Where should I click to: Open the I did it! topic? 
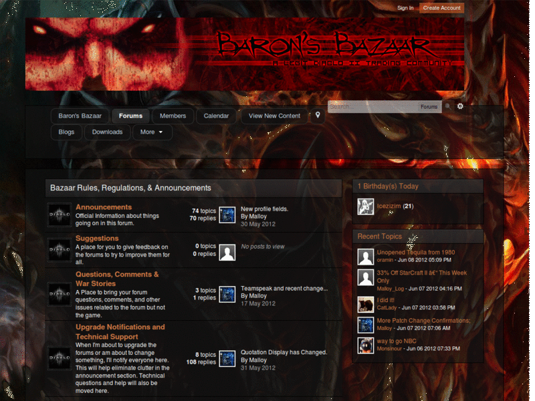point(386,300)
